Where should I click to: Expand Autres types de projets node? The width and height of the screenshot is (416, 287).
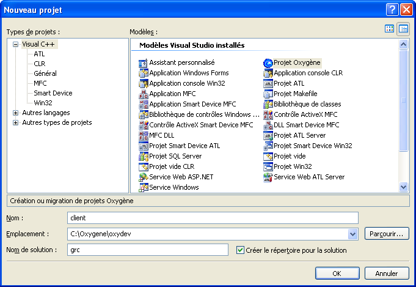[x=16, y=123]
